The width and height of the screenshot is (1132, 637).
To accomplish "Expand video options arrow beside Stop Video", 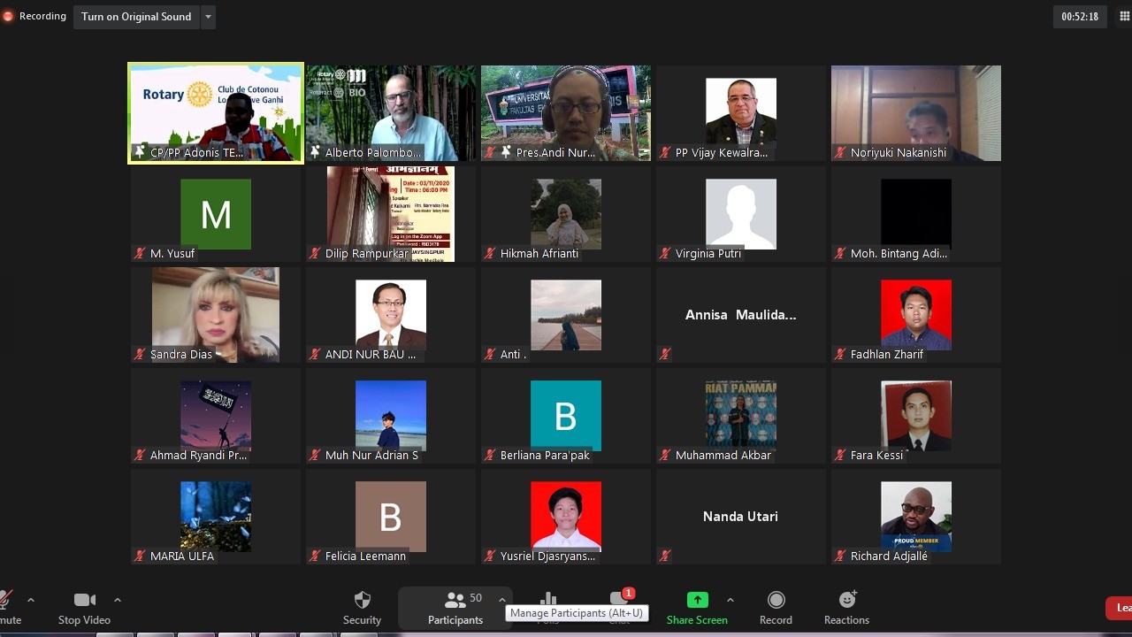I will pos(117,600).
